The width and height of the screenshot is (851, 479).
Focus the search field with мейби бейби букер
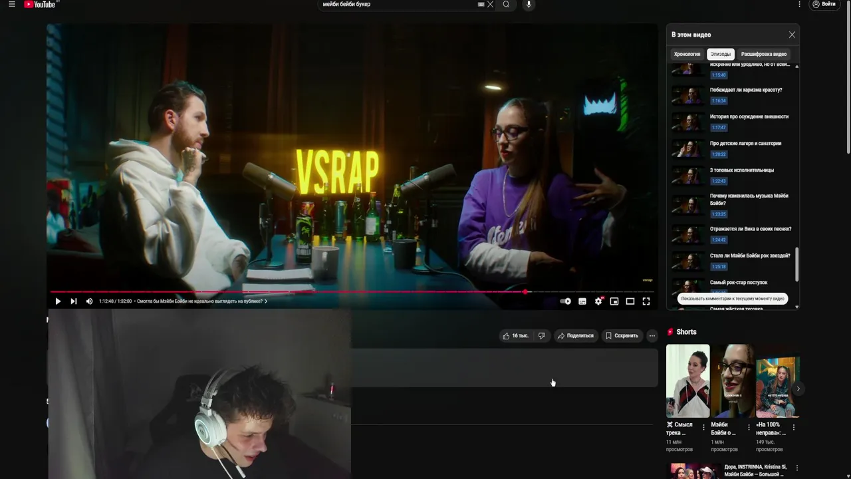click(x=398, y=4)
